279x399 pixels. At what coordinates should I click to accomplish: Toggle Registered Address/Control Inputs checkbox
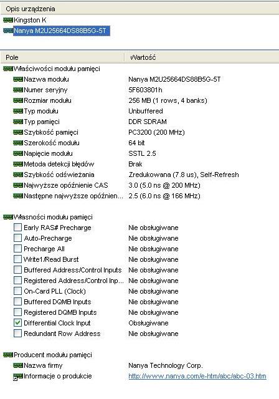[17, 280]
